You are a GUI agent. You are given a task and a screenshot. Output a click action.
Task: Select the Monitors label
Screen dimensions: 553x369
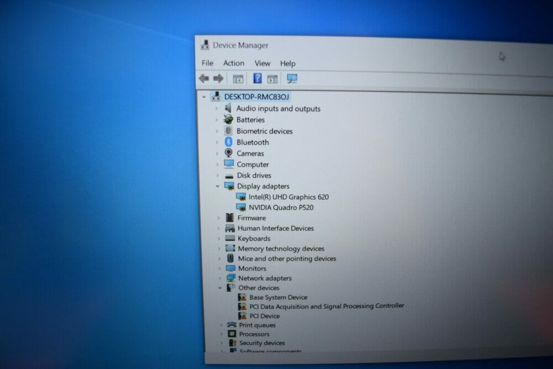[x=252, y=268]
